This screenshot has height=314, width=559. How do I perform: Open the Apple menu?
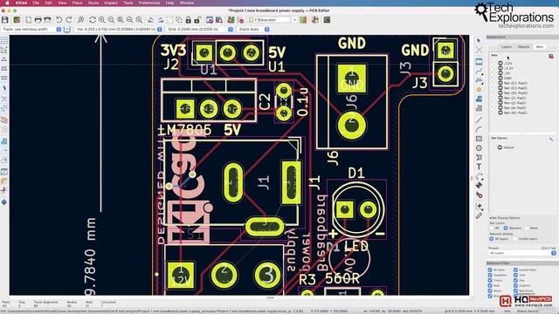pyautogui.click(x=7, y=3)
